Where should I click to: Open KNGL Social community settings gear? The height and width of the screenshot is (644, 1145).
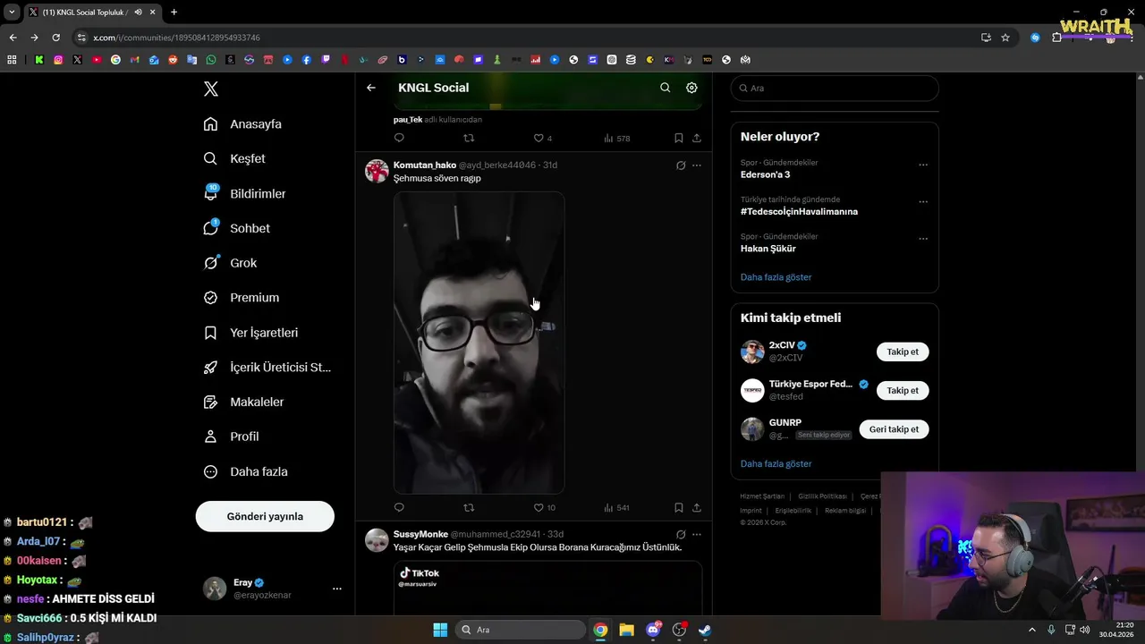point(691,88)
